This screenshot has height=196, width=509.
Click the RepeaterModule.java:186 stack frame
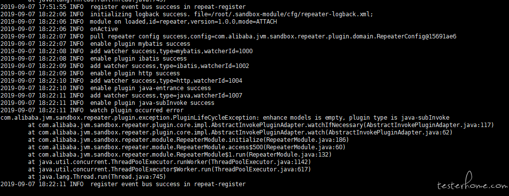coord(188,140)
